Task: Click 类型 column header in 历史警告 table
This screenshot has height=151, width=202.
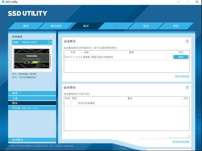Action: [x=74, y=98]
